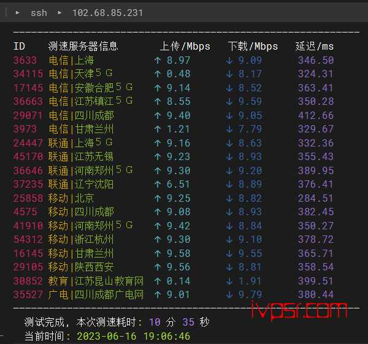Click server ID 35527
The height and width of the screenshot is (344, 368).
click(28, 294)
